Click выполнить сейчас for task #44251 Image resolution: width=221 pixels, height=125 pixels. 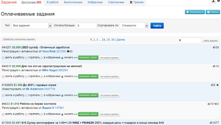click(88, 58)
